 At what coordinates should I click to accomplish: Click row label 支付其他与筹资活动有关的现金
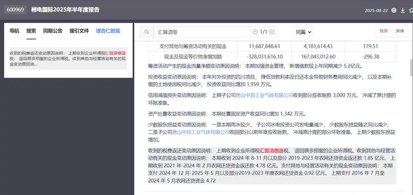[x=193, y=46]
